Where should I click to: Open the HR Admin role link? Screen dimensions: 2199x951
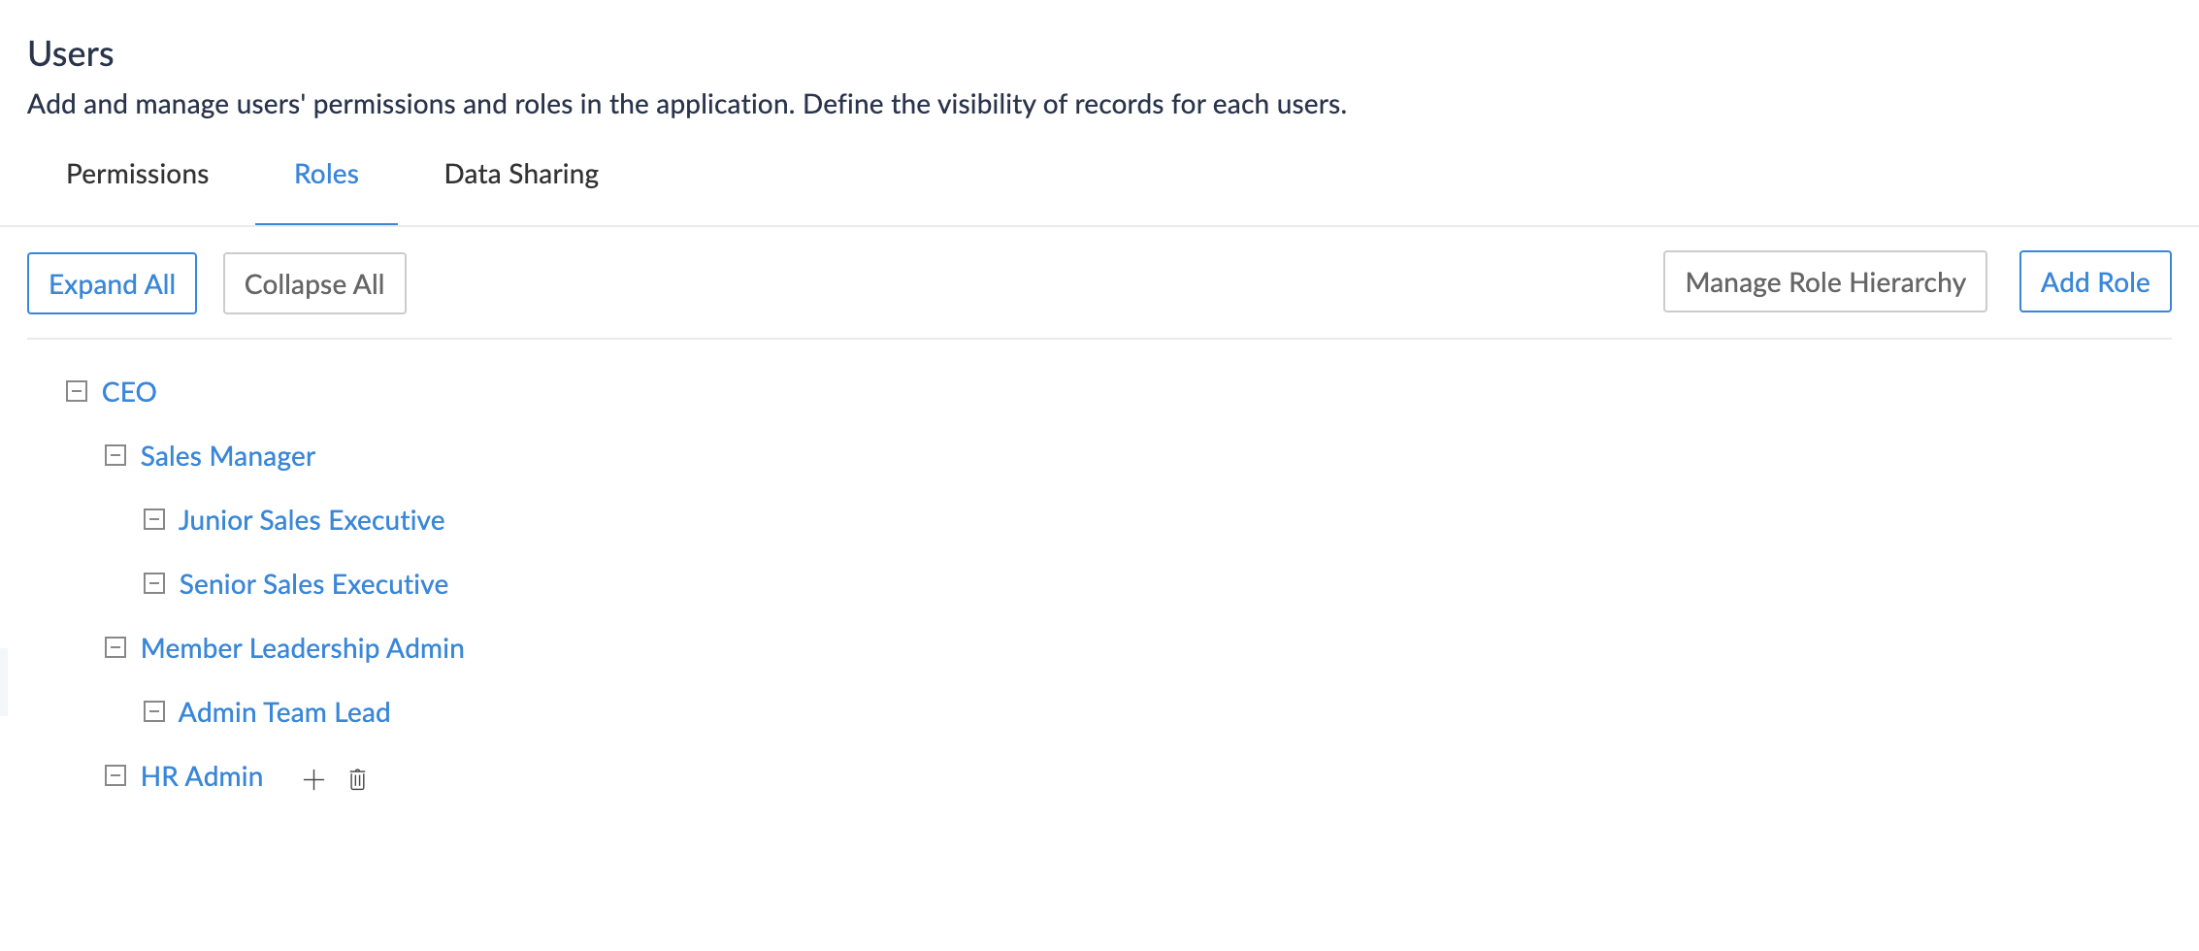pyautogui.click(x=202, y=776)
